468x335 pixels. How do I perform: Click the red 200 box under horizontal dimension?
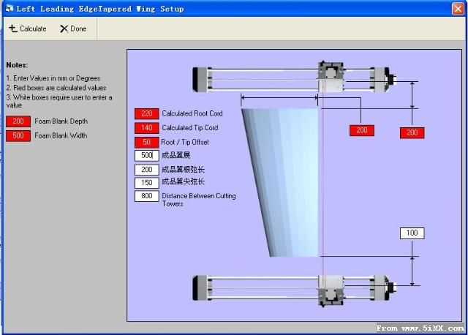point(362,130)
